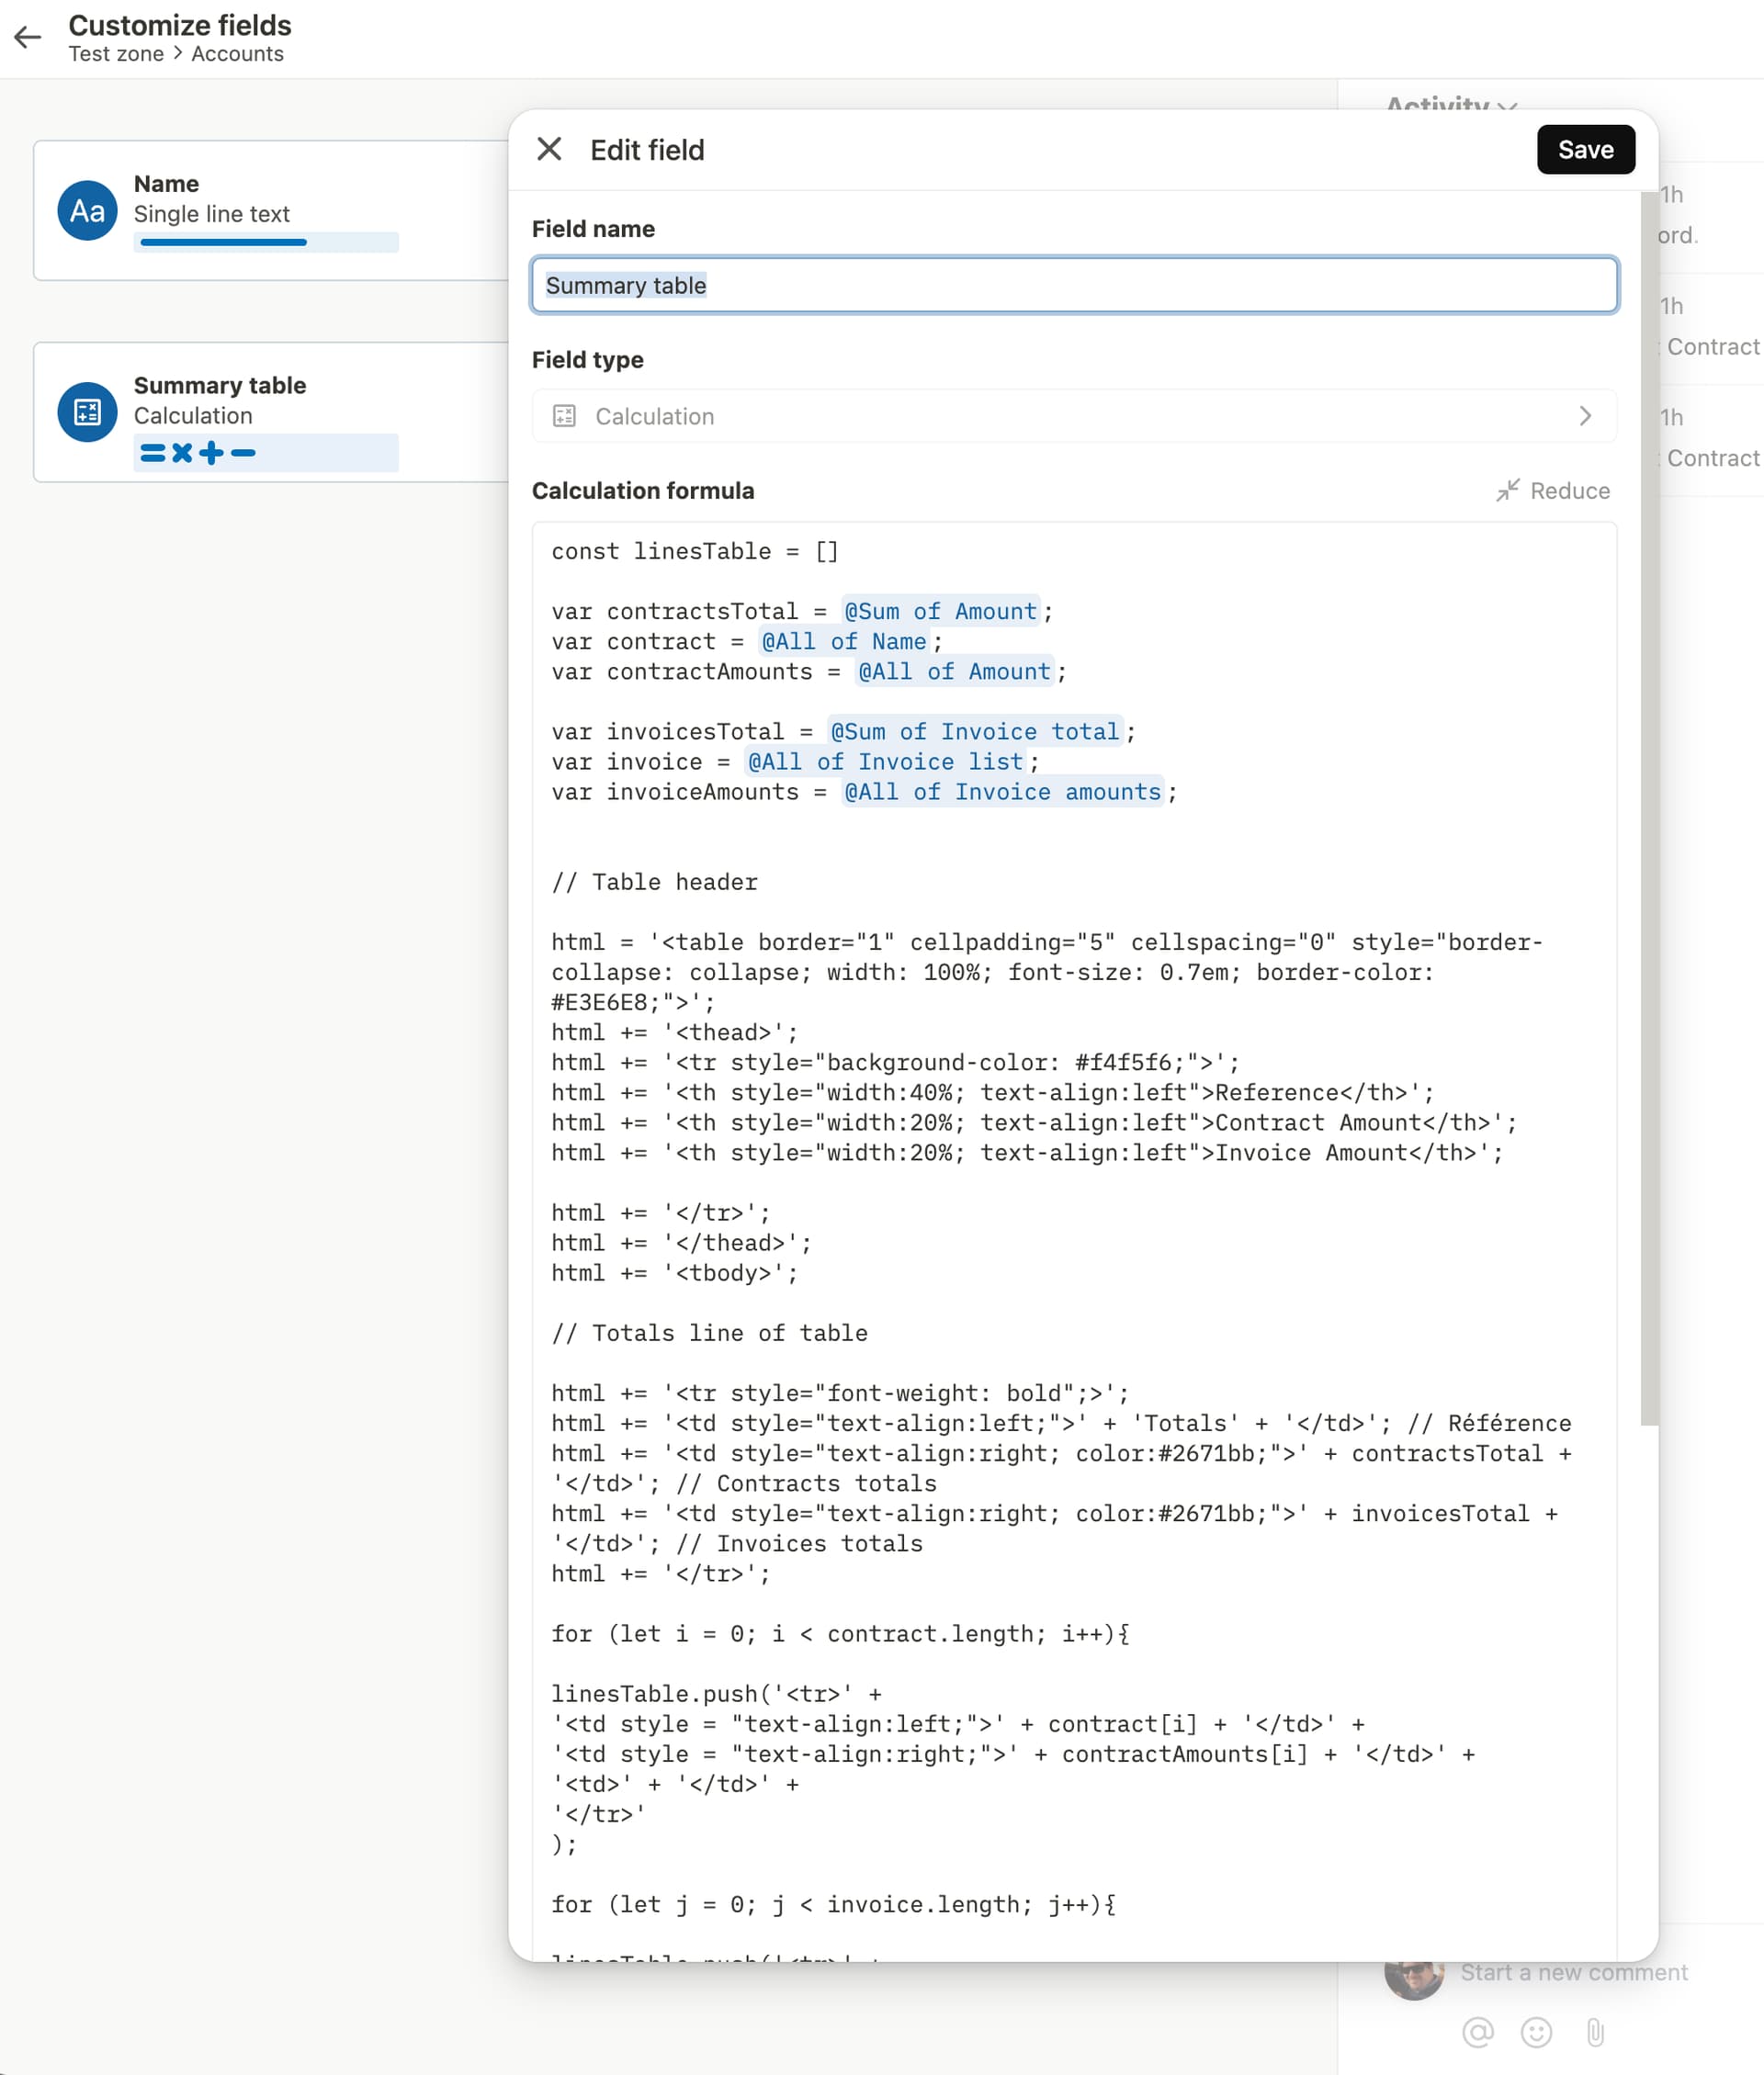Click the mention @ icon in comment box
This screenshot has height=2075, width=1764.
pos(1477,2032)
